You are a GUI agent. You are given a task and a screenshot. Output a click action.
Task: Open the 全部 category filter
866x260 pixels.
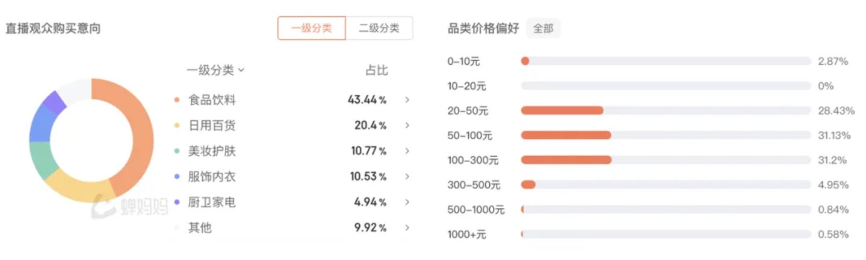543,28
